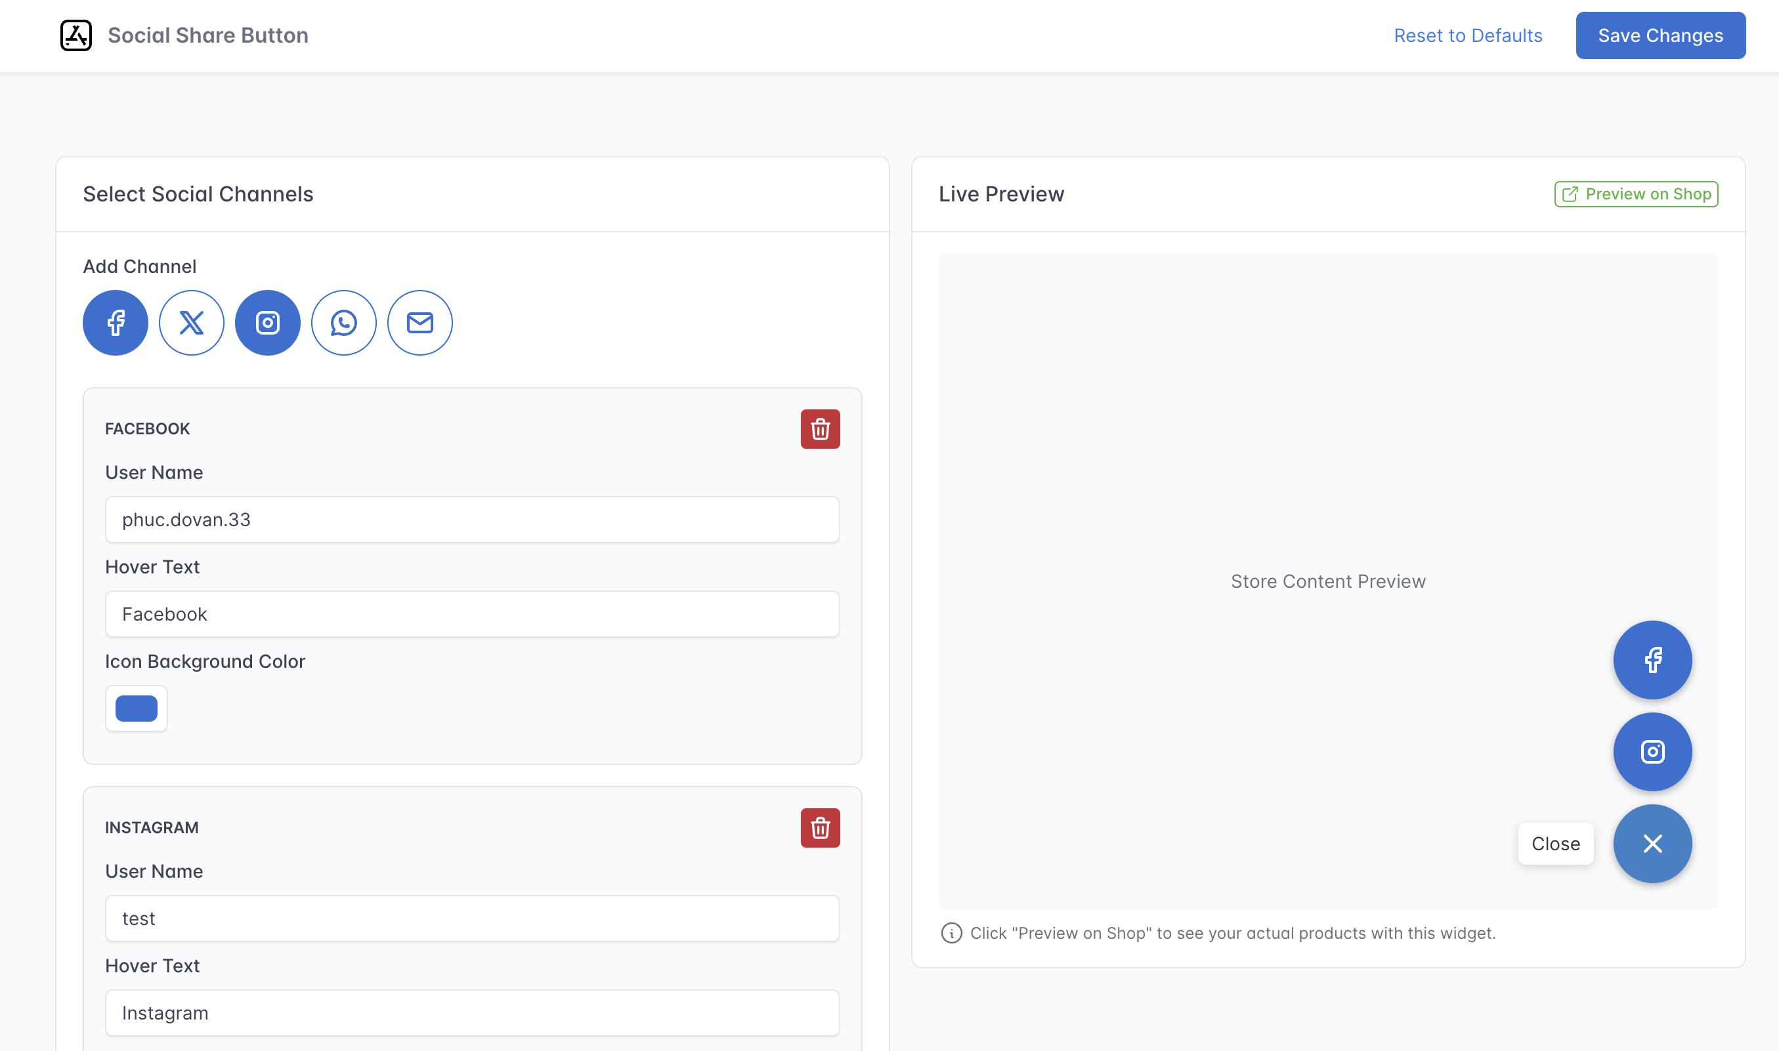The width and height of the screenshot is (1779, 1051).
Task: Click the info icon below the preview
Action: tap(951, 934)
